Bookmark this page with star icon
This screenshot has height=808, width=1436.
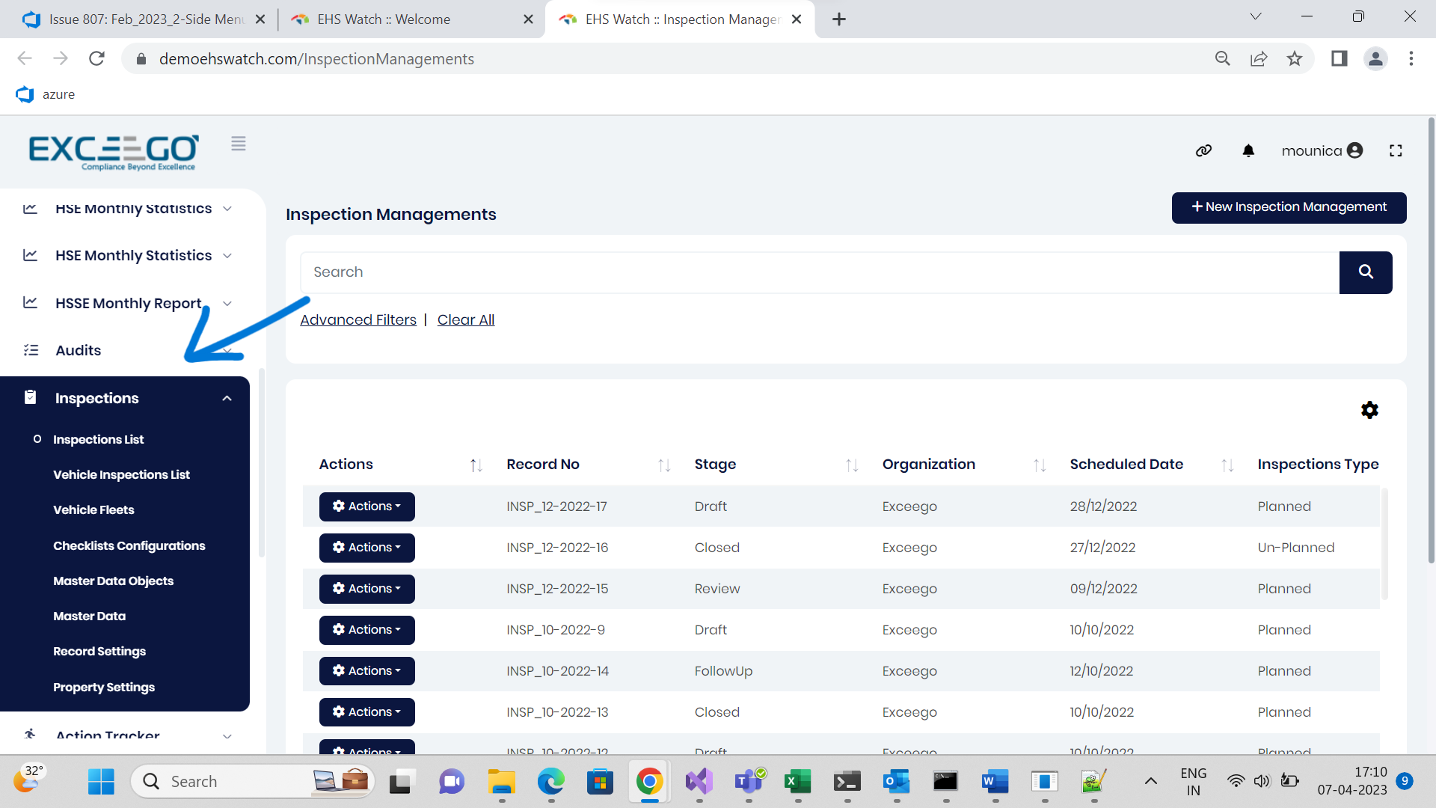point(1295,58)
